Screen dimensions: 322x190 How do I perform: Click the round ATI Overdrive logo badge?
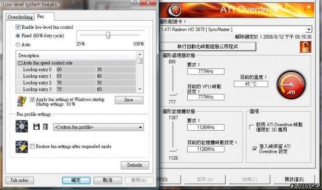(175, 10)
